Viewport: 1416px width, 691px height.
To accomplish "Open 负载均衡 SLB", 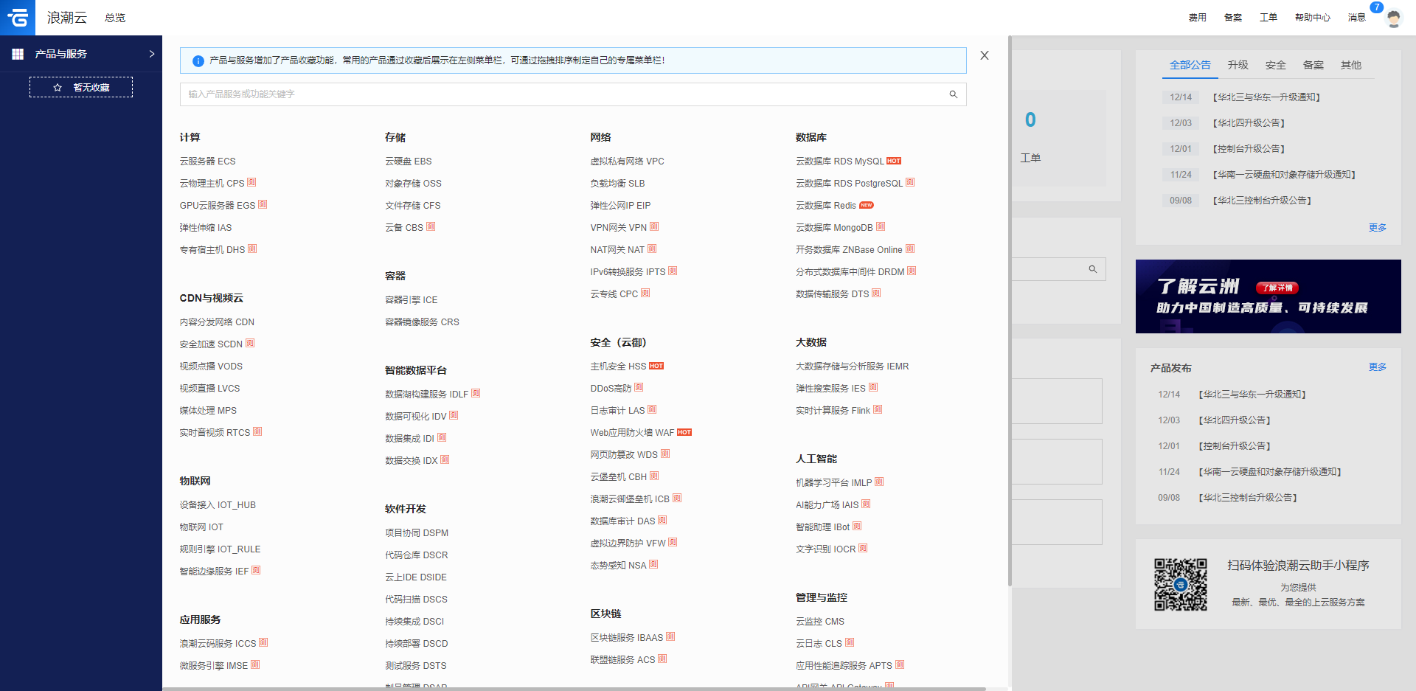I will [618, 183].
